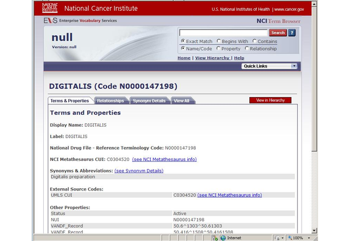Viewport: 350px width, 241px height.
Task: Open the www.cancer.gov link
Action: 289,9
